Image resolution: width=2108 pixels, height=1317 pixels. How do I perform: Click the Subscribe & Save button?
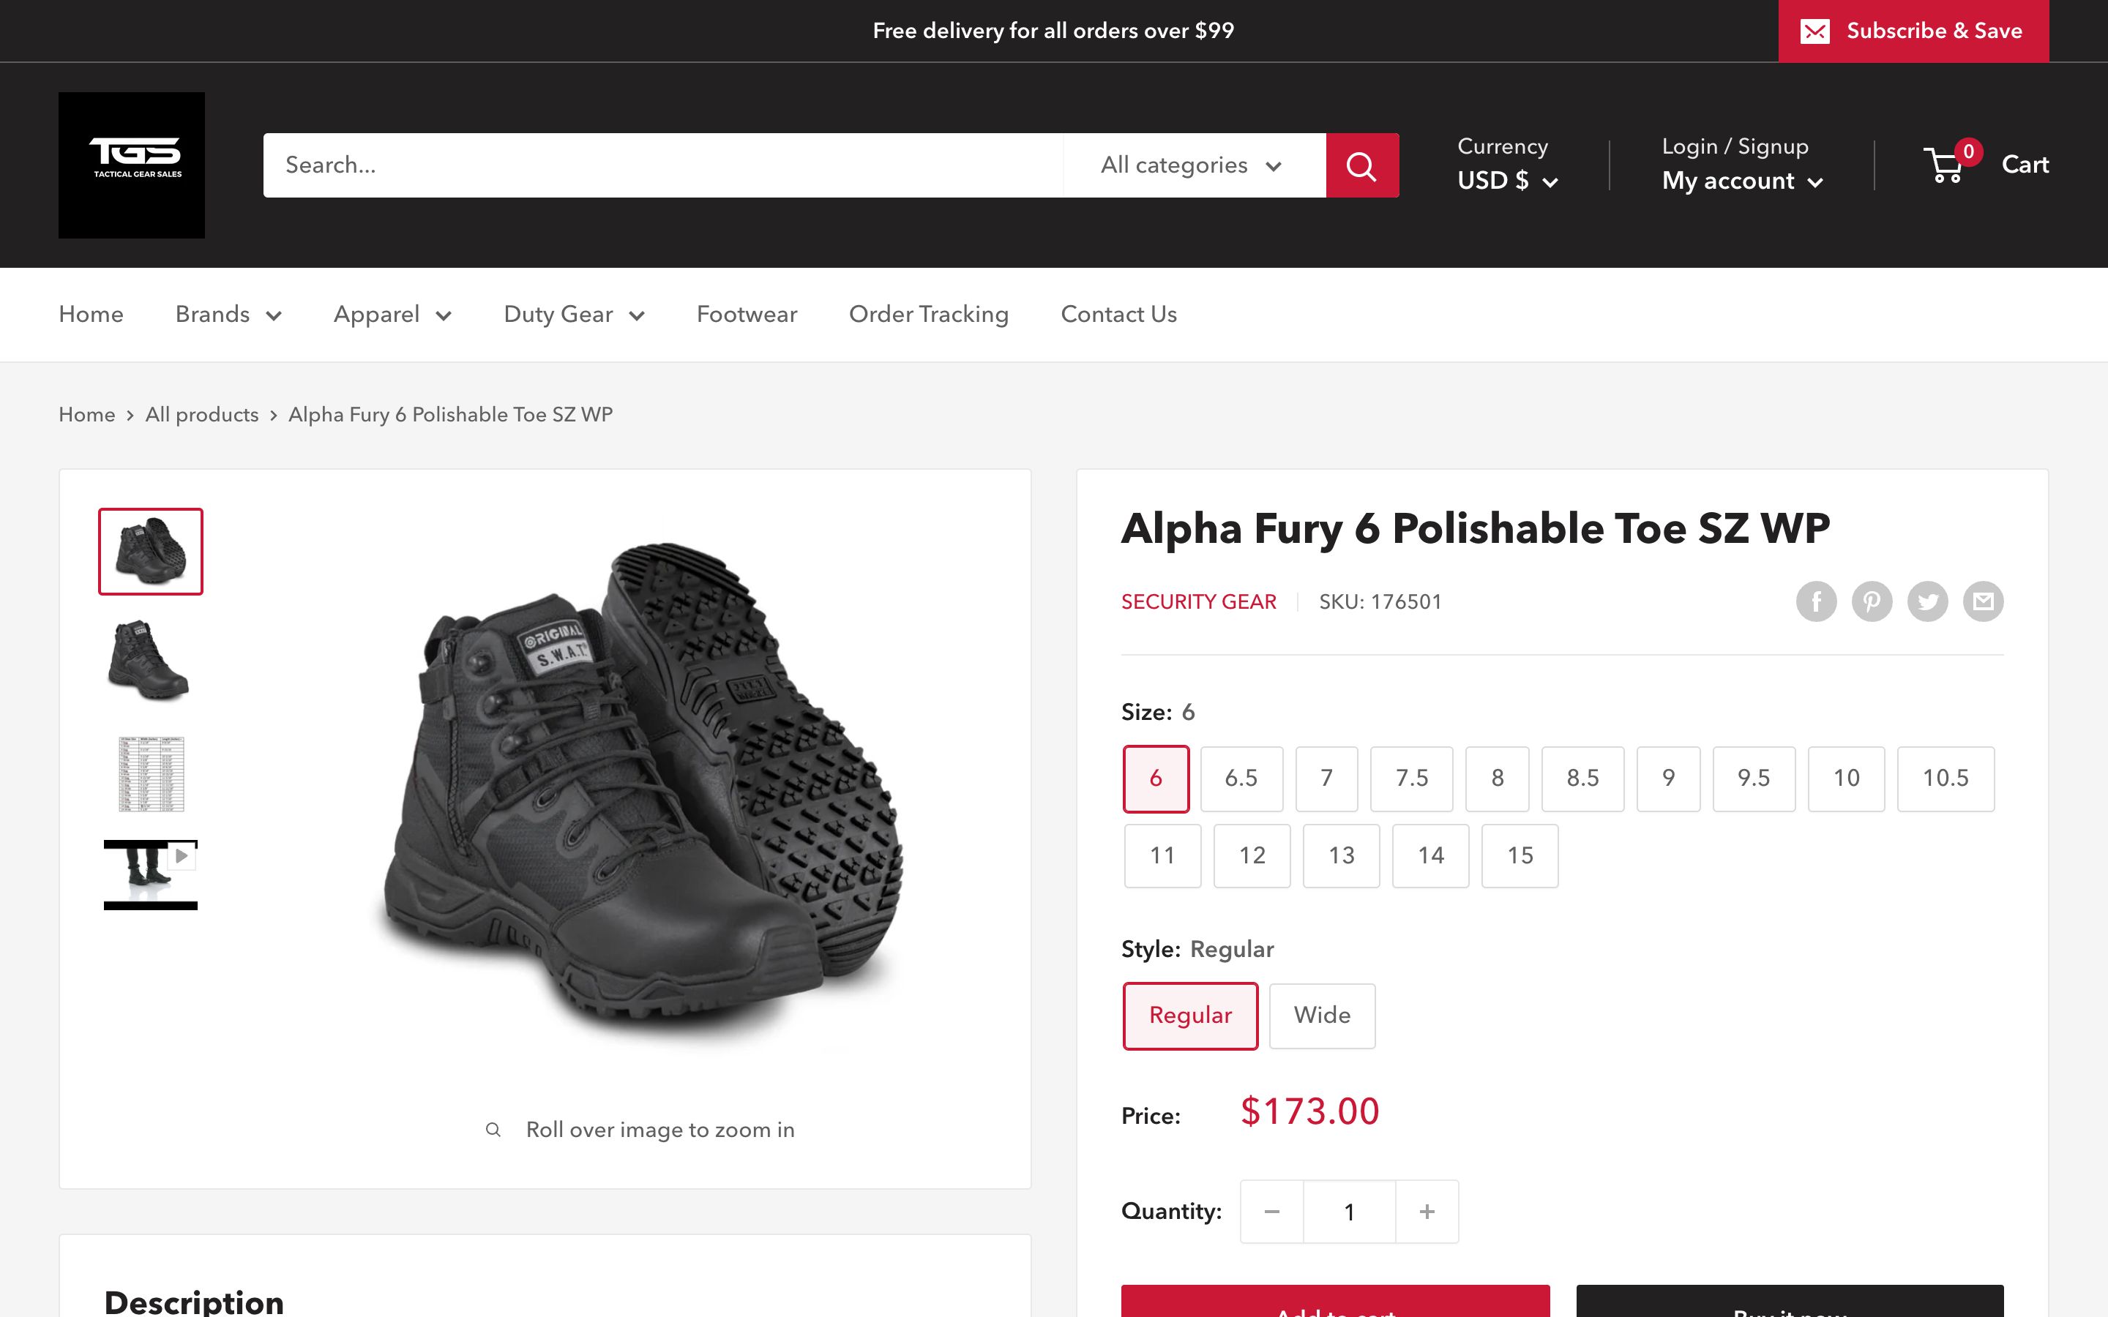pos(1913,31)
